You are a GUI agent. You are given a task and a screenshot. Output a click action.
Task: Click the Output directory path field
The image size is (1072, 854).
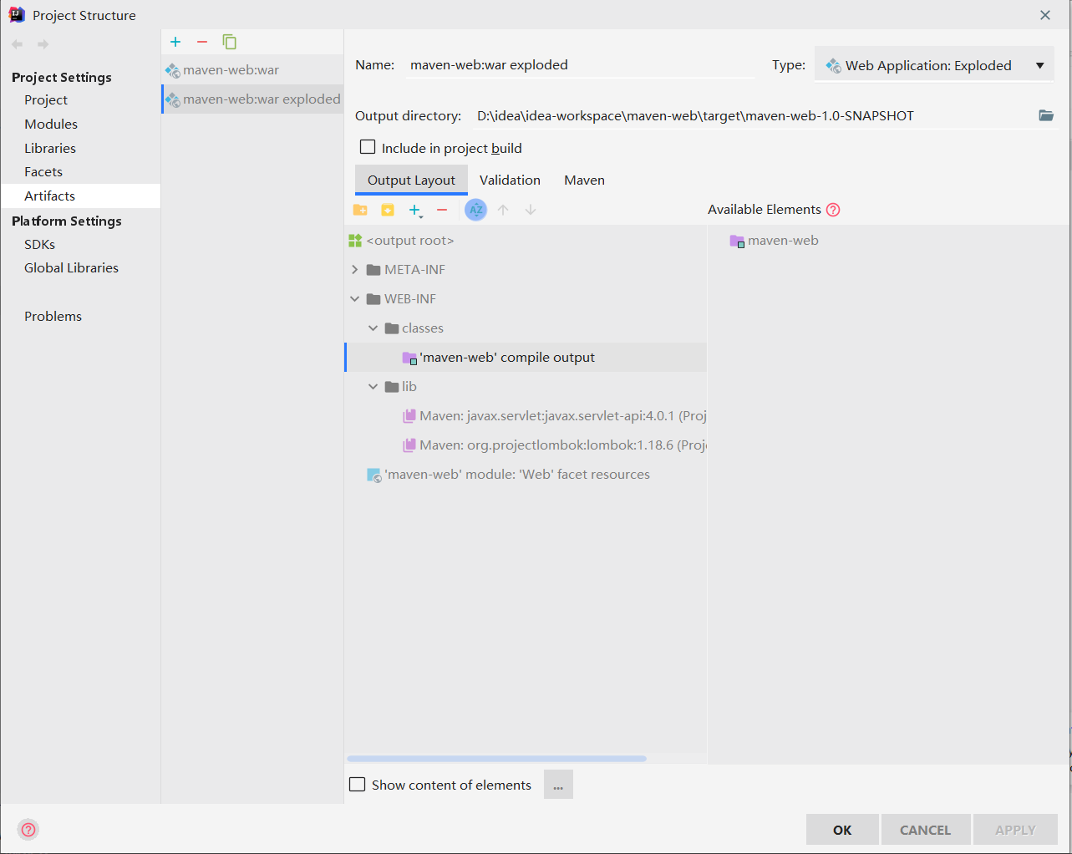[x=752, y=115]
